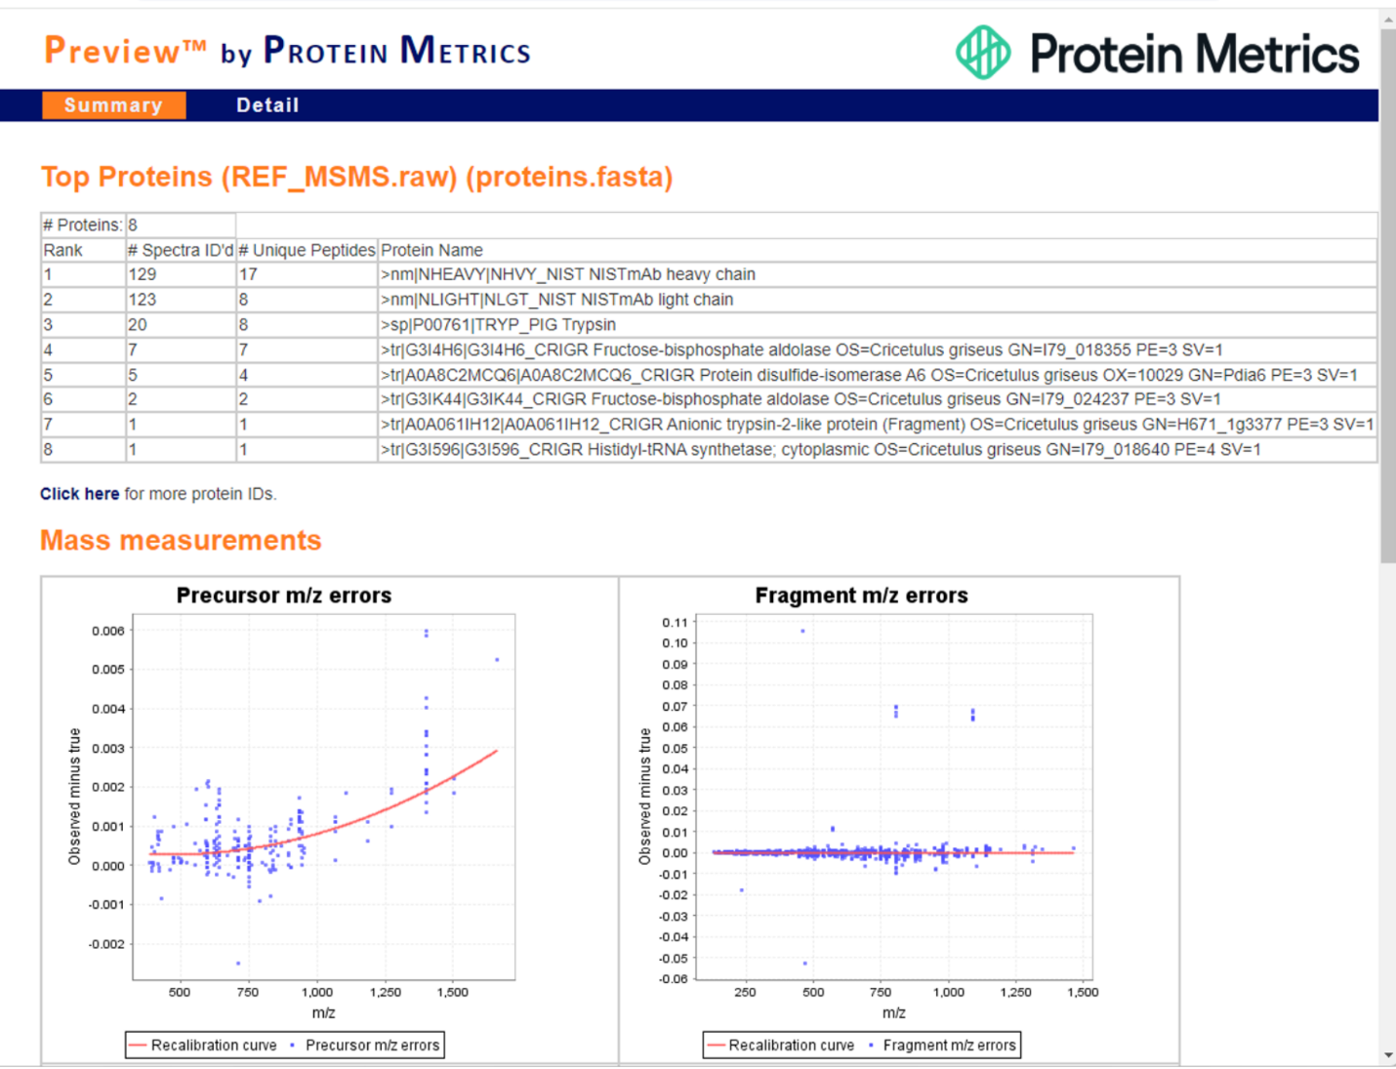Click the "20" spectra count cell
Screen dimensions: 1396x1069
pyautogui.click(x=181, y=325)
